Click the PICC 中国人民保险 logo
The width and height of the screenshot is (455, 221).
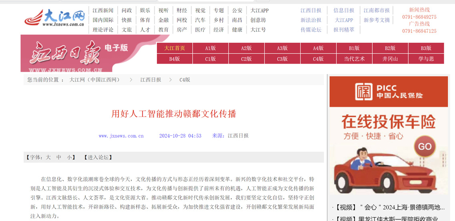[x=389, y=92]
